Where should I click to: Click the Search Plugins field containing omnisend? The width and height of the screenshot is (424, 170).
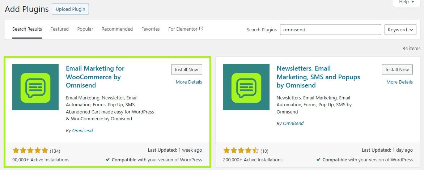(330, 30)
